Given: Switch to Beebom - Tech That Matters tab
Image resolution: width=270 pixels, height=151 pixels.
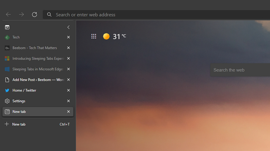Looking at the screenshot, I should pyautogui.click(x=38, y=48).
